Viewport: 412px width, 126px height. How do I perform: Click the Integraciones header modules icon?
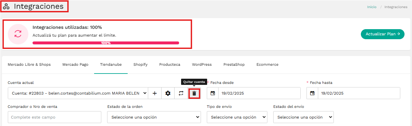click(x=7, y=6)
